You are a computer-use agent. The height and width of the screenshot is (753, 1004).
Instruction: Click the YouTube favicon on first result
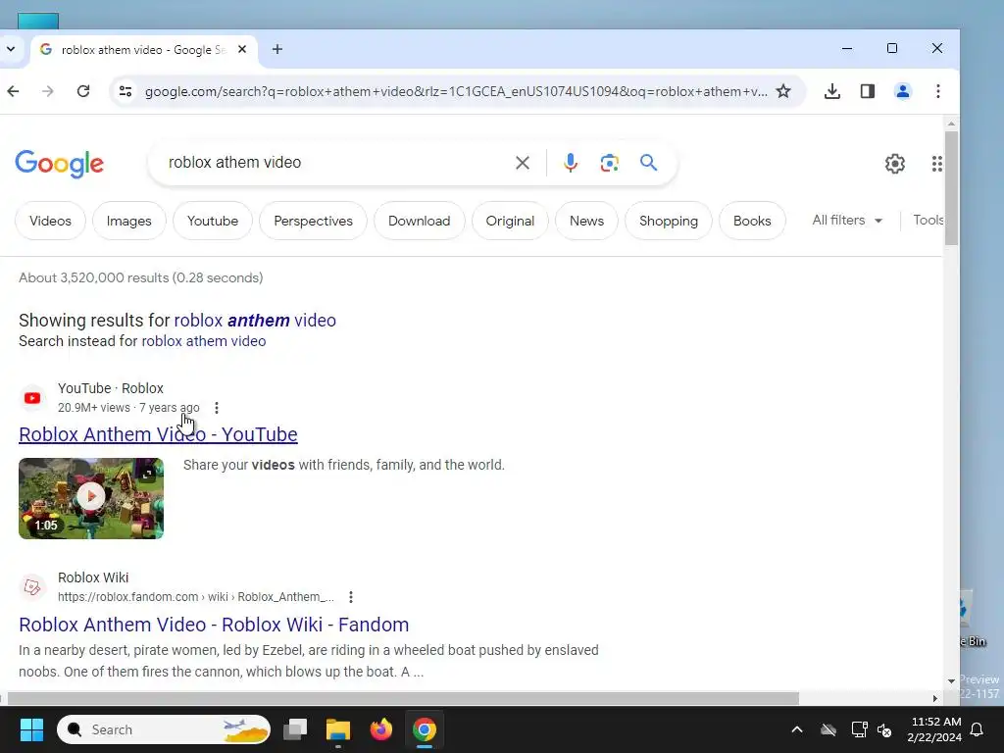tap(32, 398)
